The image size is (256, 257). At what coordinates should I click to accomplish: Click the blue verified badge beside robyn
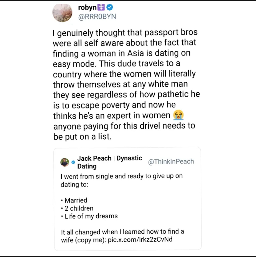point(110,8)
